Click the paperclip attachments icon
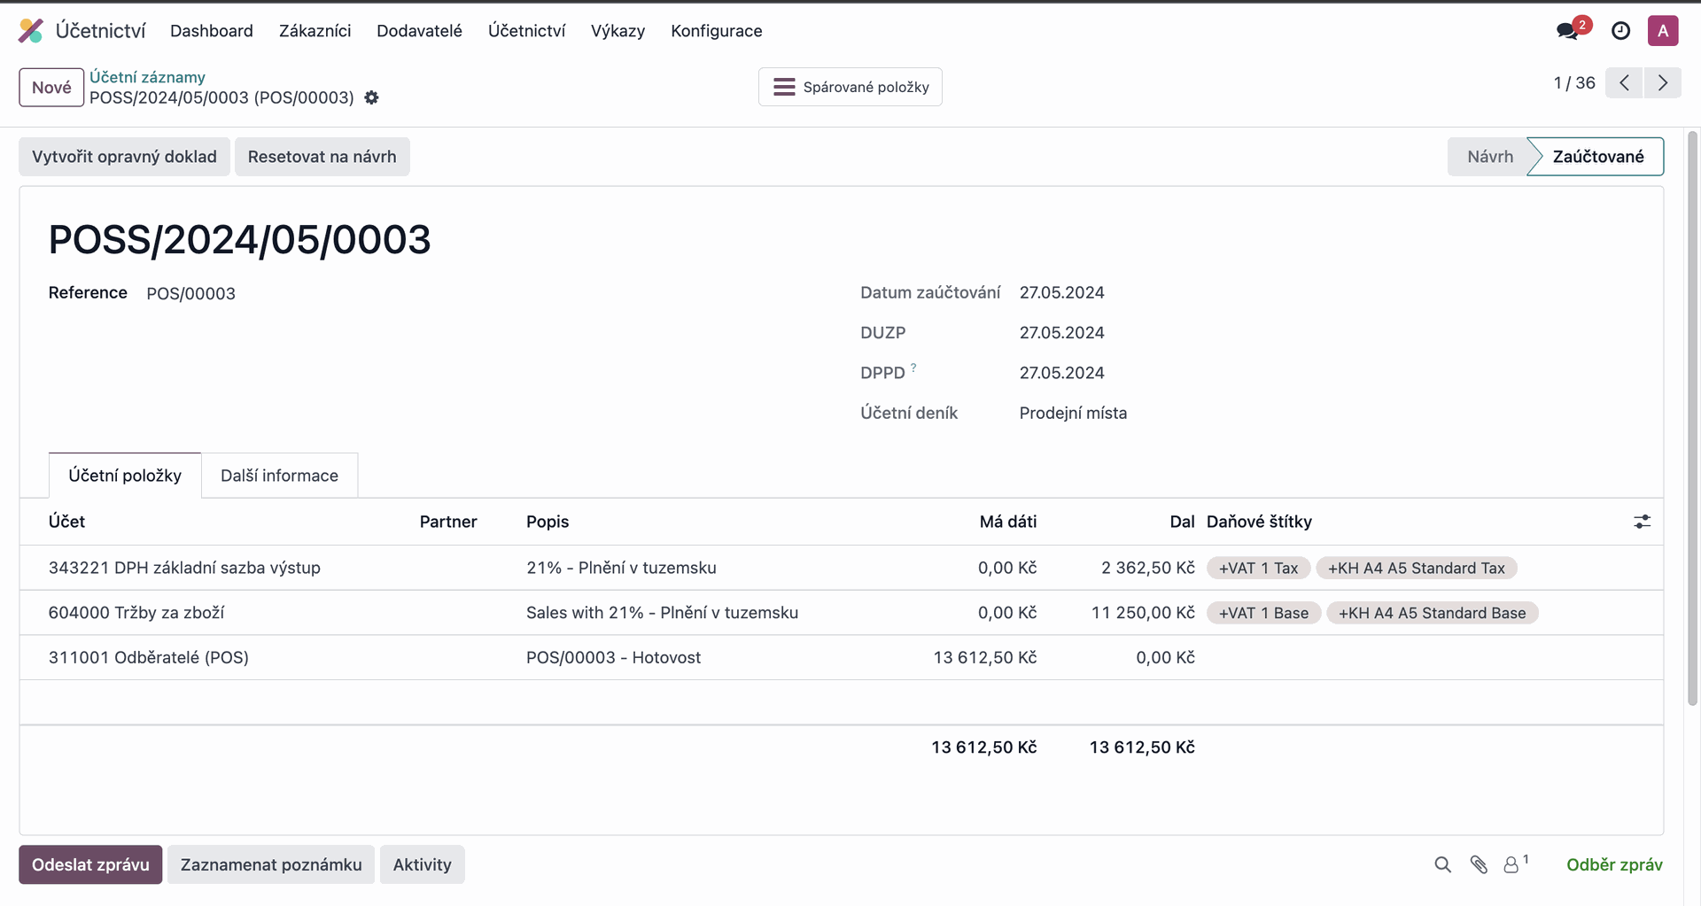Image resolution: width=1701 pixels, height=906 pixels. click(1479, 864)
